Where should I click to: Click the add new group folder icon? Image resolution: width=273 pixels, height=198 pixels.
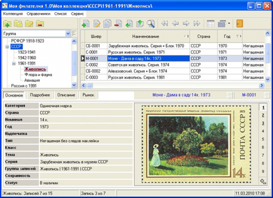click(x=8, y=24)
